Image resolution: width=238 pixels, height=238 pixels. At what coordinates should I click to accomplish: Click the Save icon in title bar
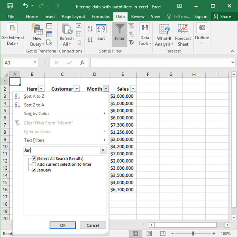[10, 6]
